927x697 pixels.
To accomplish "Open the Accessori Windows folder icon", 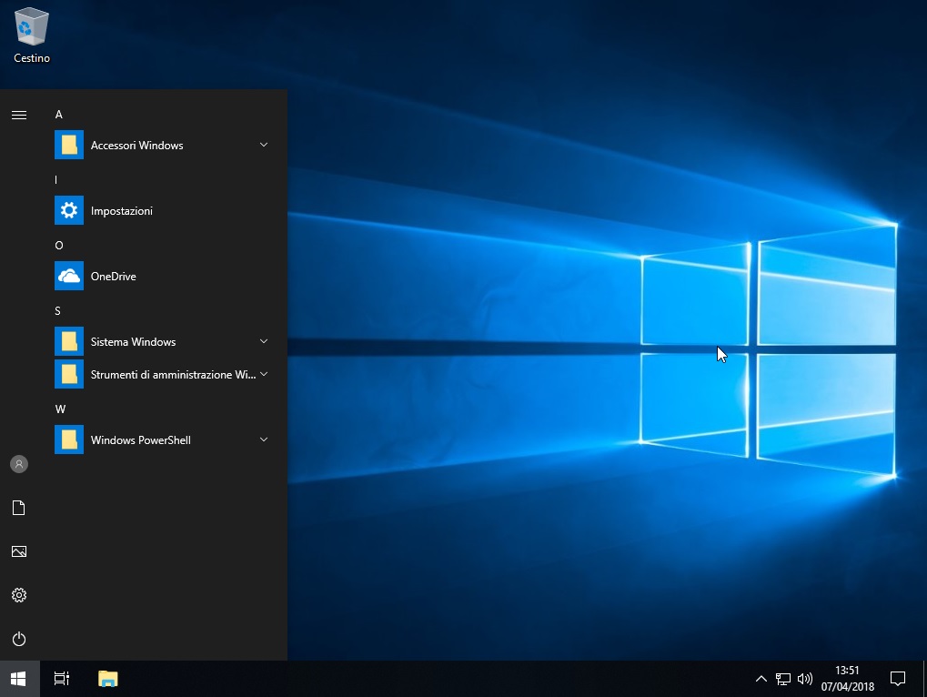I will [x=69, y=145].
